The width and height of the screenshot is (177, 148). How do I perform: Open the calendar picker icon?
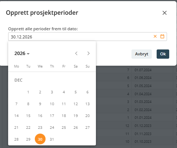coord(162,37)
